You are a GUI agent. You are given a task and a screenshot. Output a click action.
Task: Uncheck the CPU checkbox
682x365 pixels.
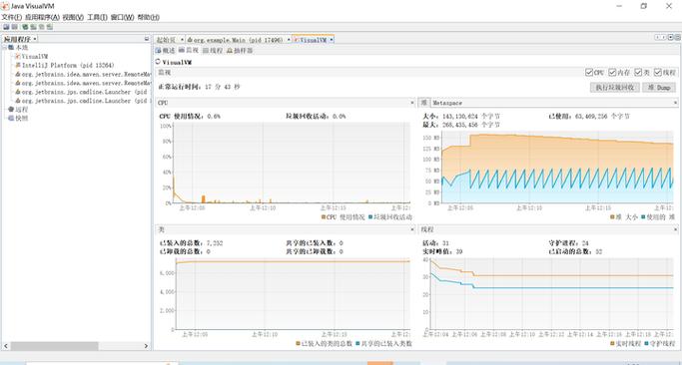point(589,73)
